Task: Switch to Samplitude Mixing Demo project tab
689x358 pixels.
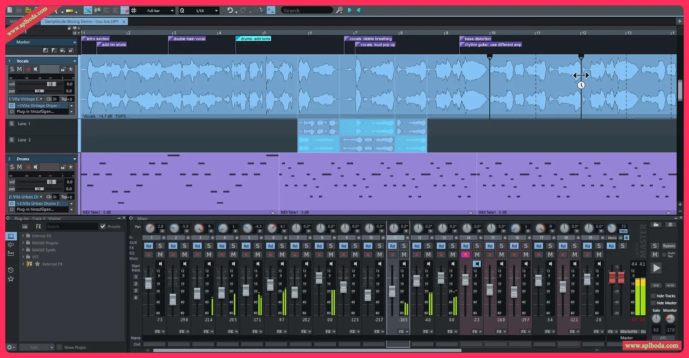Action: click(81, 22)
